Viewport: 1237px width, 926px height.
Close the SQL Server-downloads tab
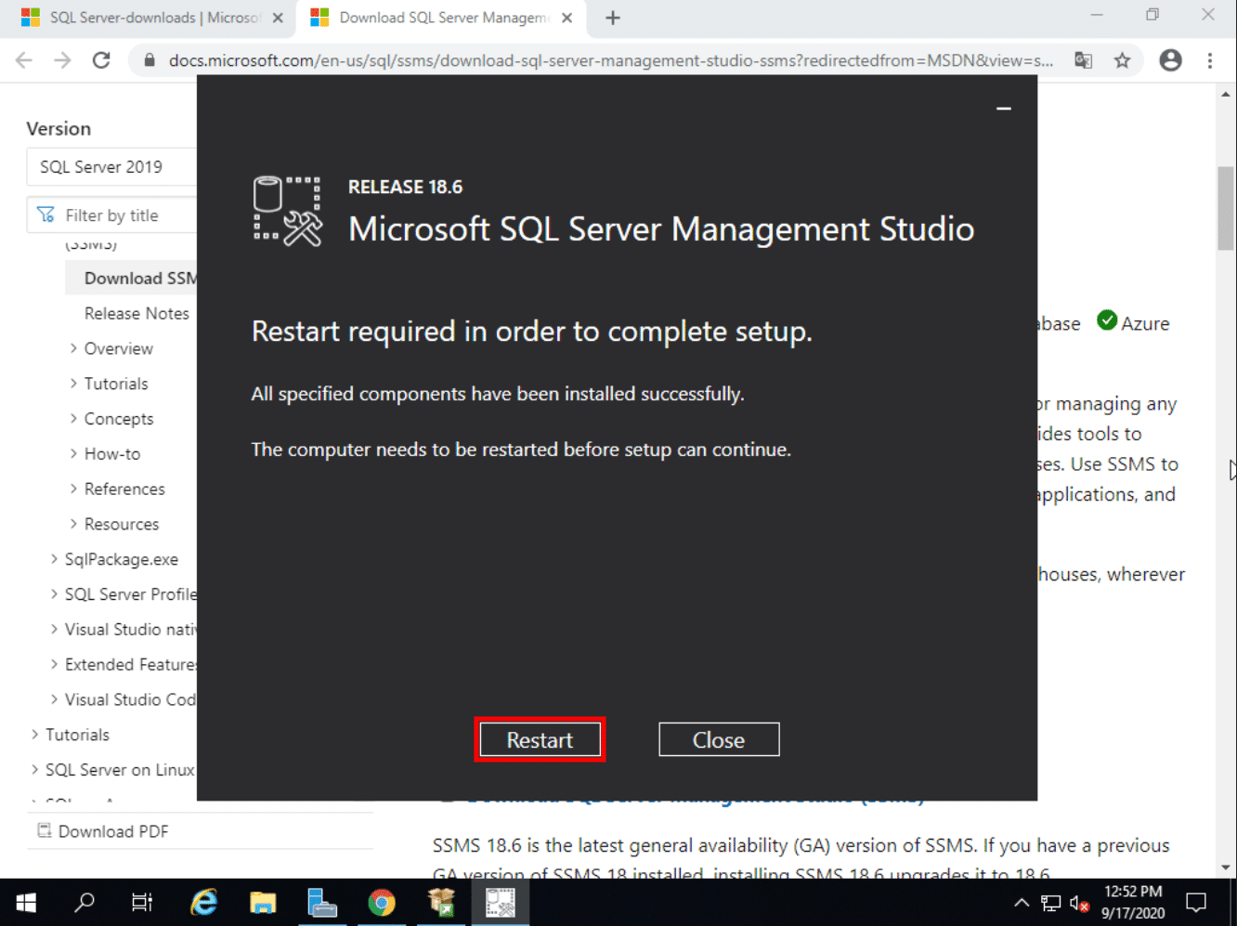[x=278, y=18]
